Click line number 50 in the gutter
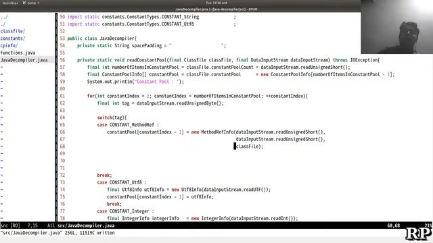 click(x=62, y=17)
